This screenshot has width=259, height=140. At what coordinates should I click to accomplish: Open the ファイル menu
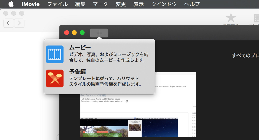(x=57, y=4)
